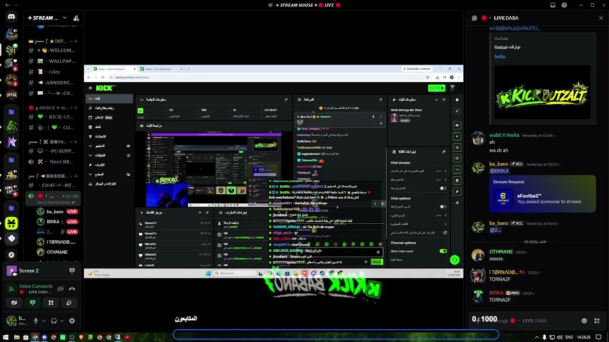Select the green Kick server icon
This screenshot has width=609, height=342.
tap(11, 223)
